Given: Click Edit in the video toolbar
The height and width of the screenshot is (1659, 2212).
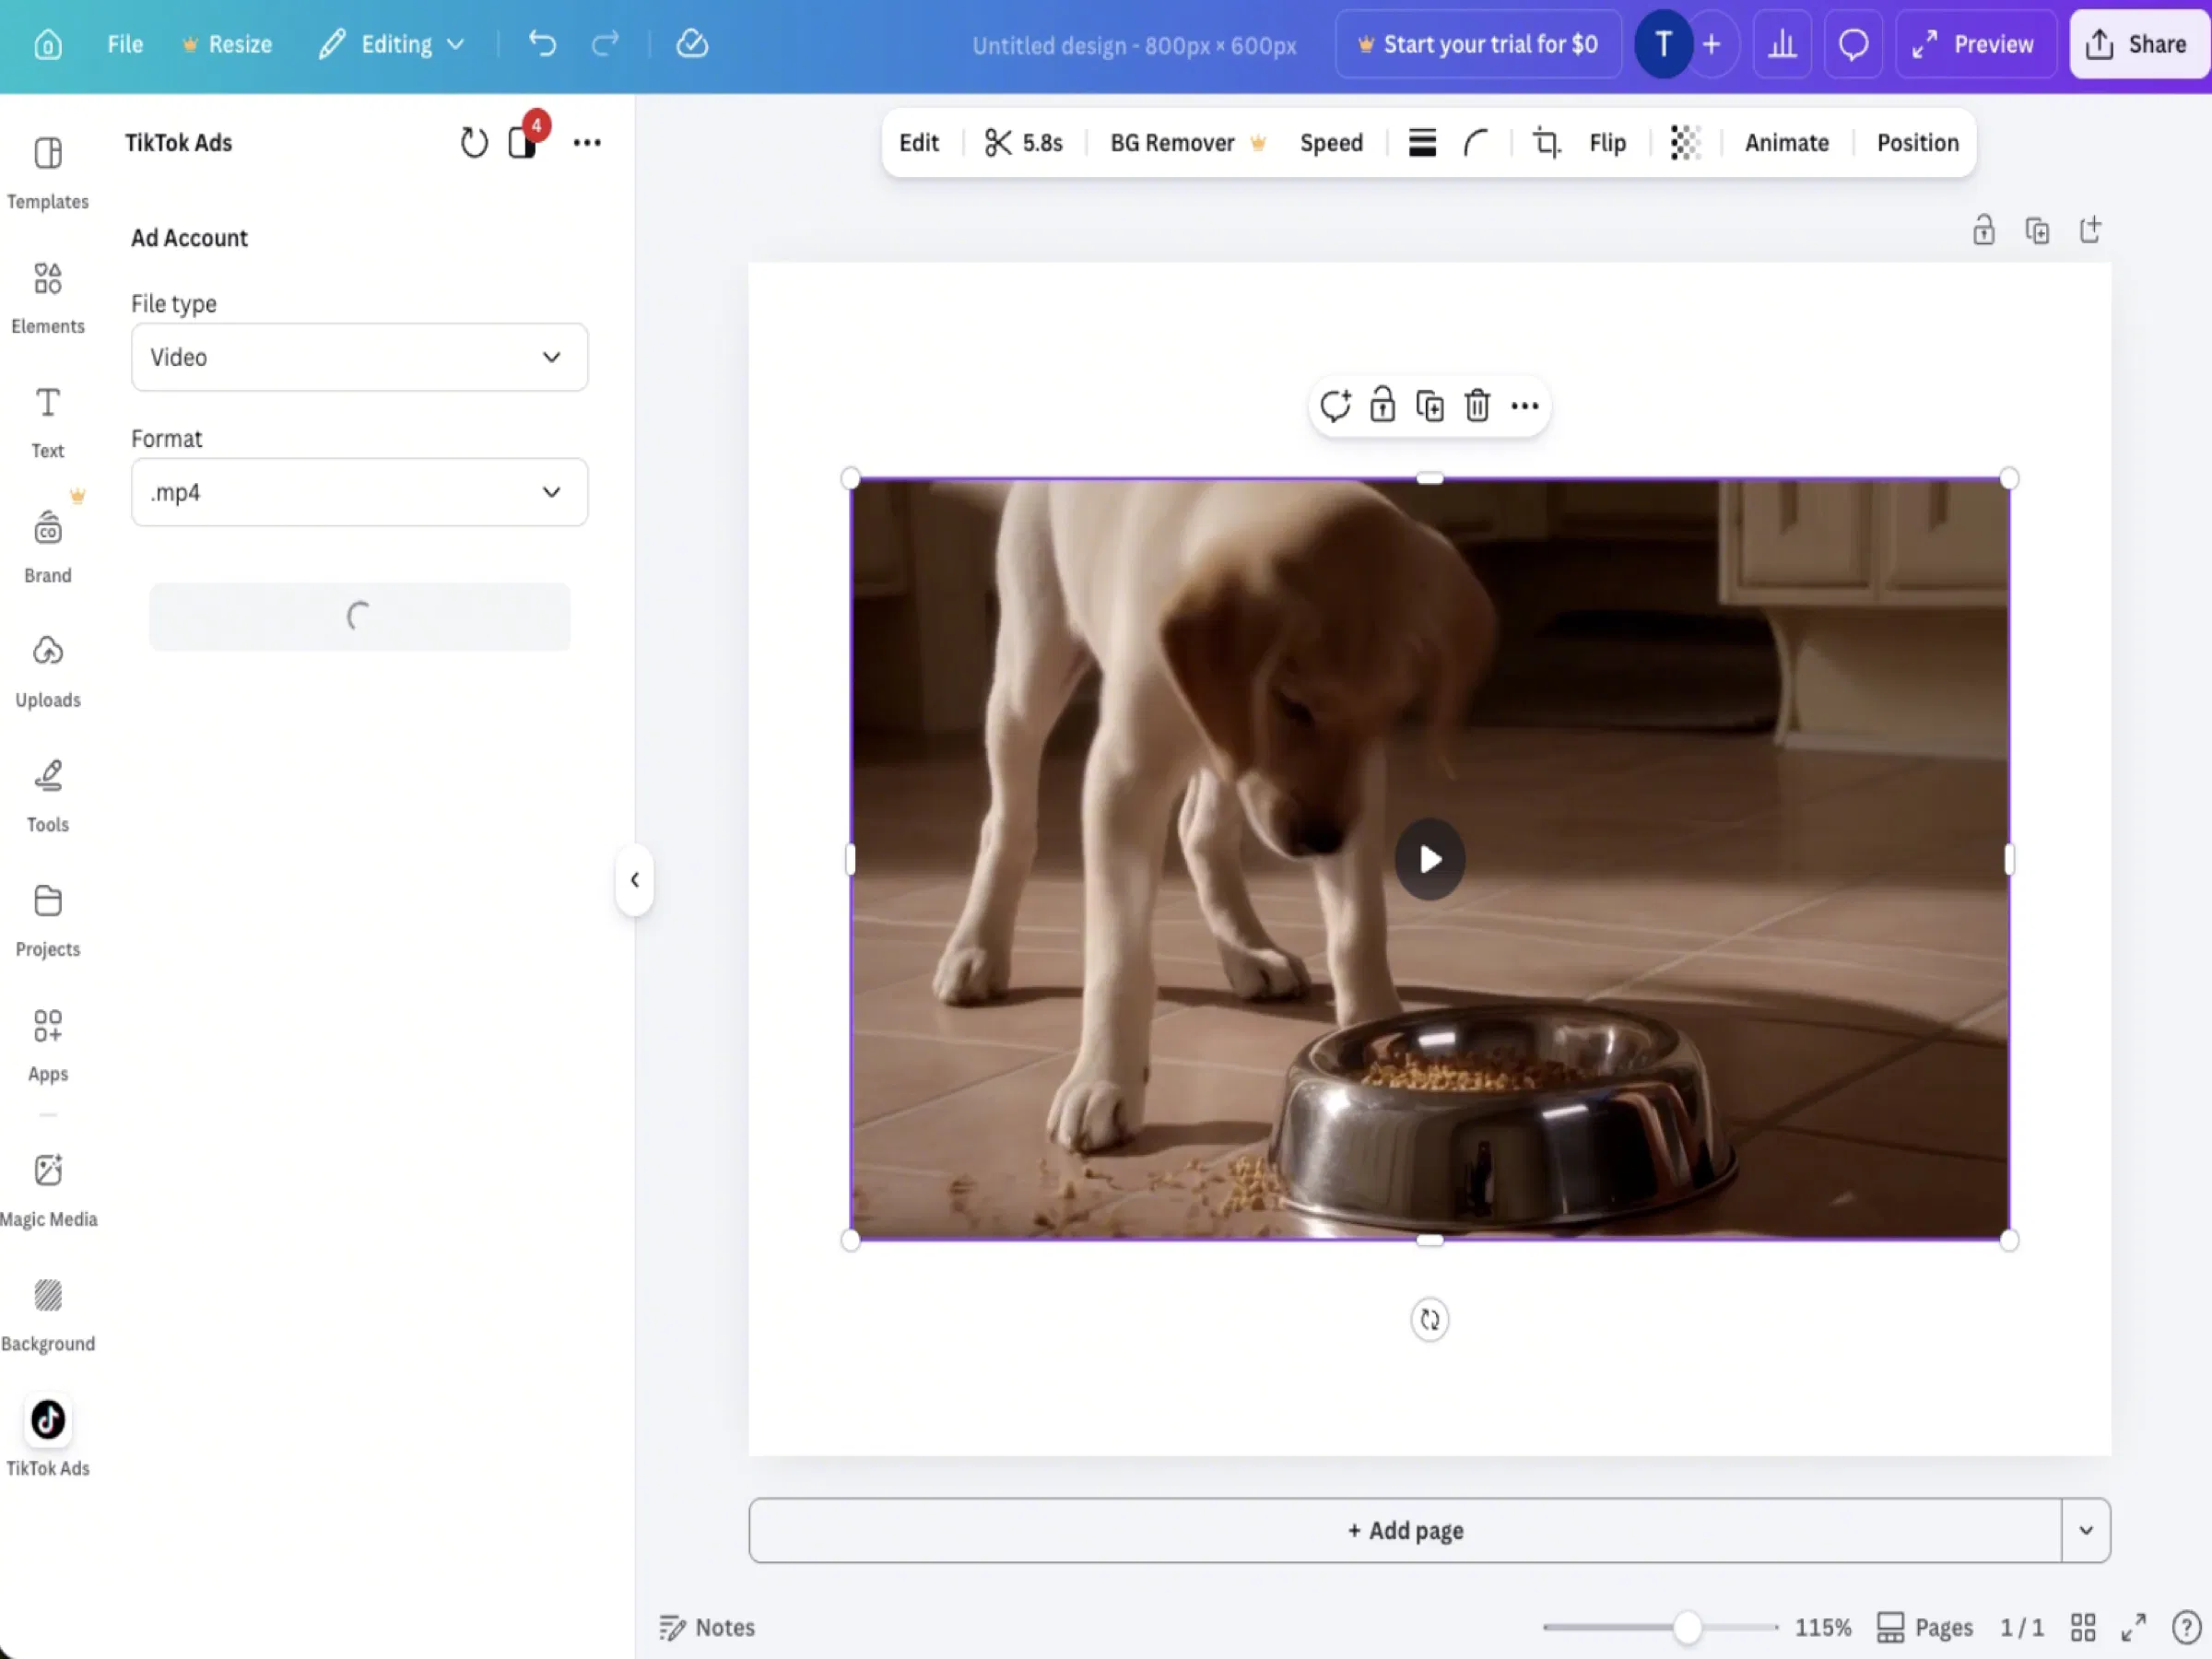Looking at the screenshot, I should coord(918,143).
